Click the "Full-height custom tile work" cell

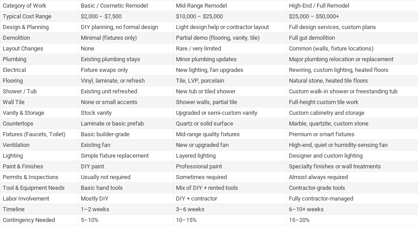pos(324,102)
